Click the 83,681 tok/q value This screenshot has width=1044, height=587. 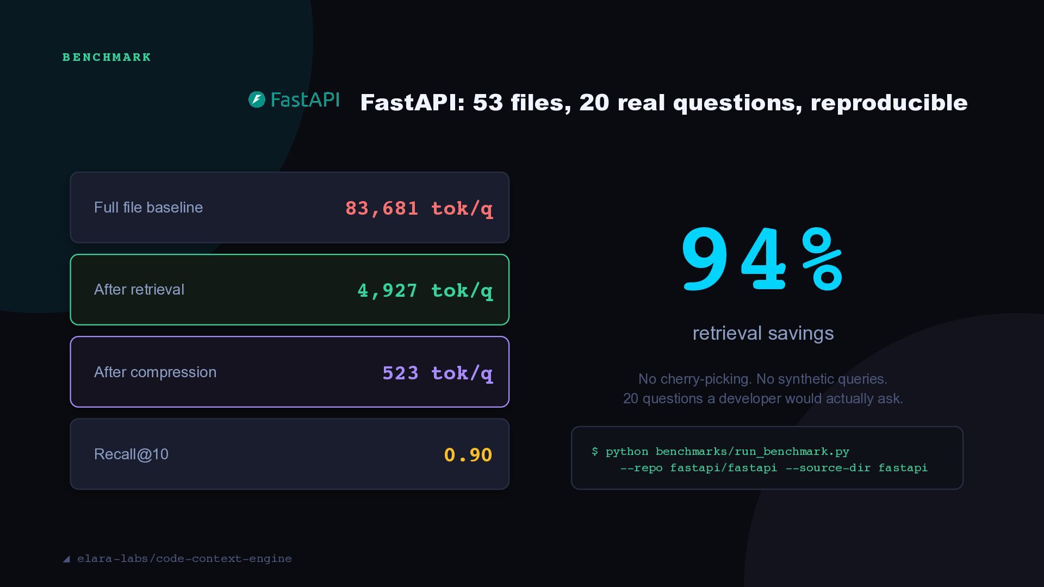tap(419, 209)
